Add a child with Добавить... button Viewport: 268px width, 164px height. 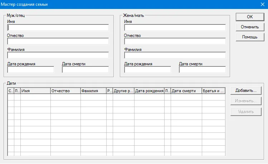pyautogui.click(x=246, y=90)
